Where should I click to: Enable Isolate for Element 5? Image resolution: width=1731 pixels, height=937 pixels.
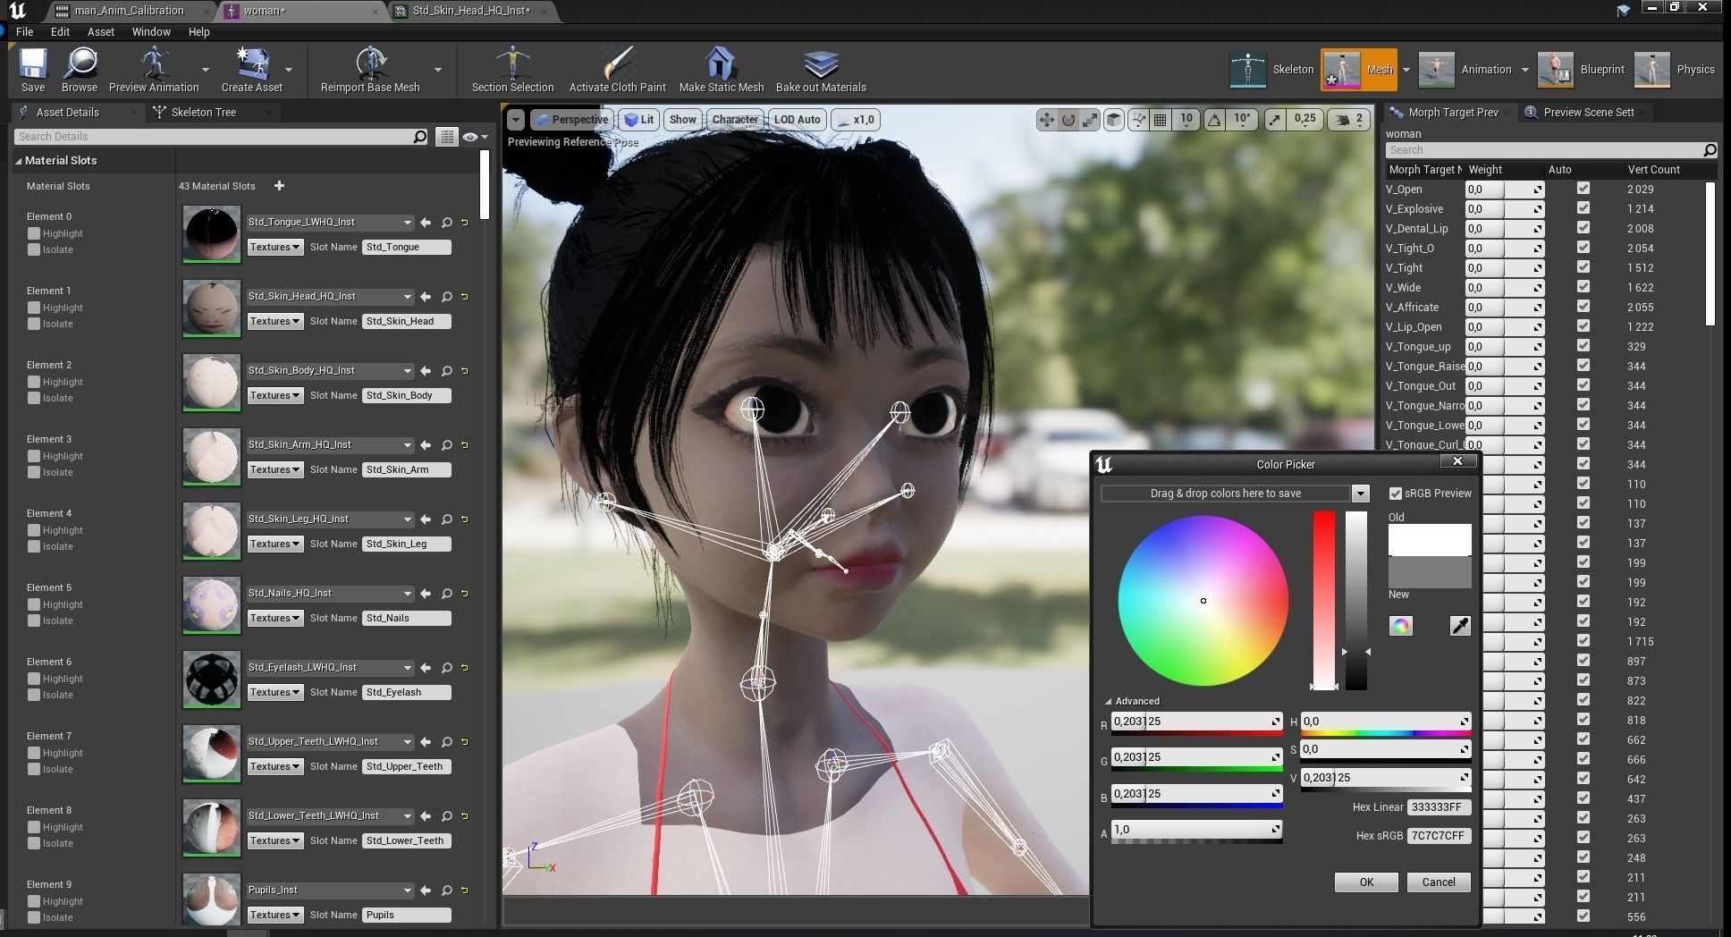pyautogui.click(x=34, y=620)
